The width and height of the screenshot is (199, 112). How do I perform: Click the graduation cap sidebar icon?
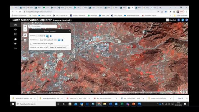(16, 44)
